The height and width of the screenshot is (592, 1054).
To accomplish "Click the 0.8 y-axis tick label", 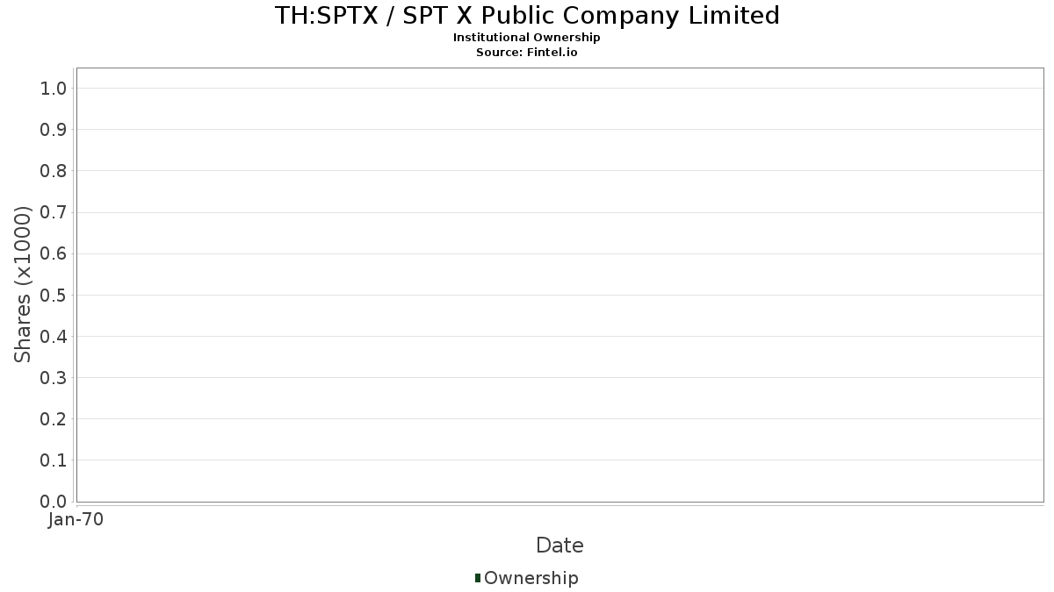I will point(54,171).
